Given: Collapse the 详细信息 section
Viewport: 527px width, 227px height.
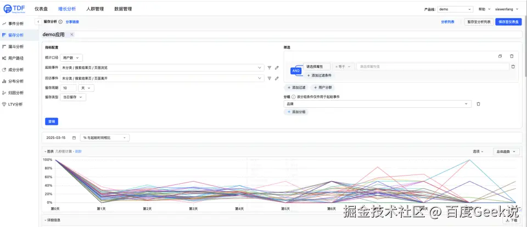Looking at the screenshot, I should (x=52, y=220).
